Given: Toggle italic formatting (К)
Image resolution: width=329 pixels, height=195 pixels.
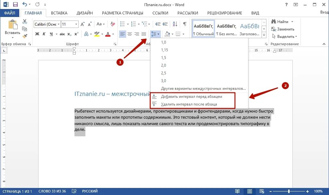Looking at the screenshot, I should 44,34.
